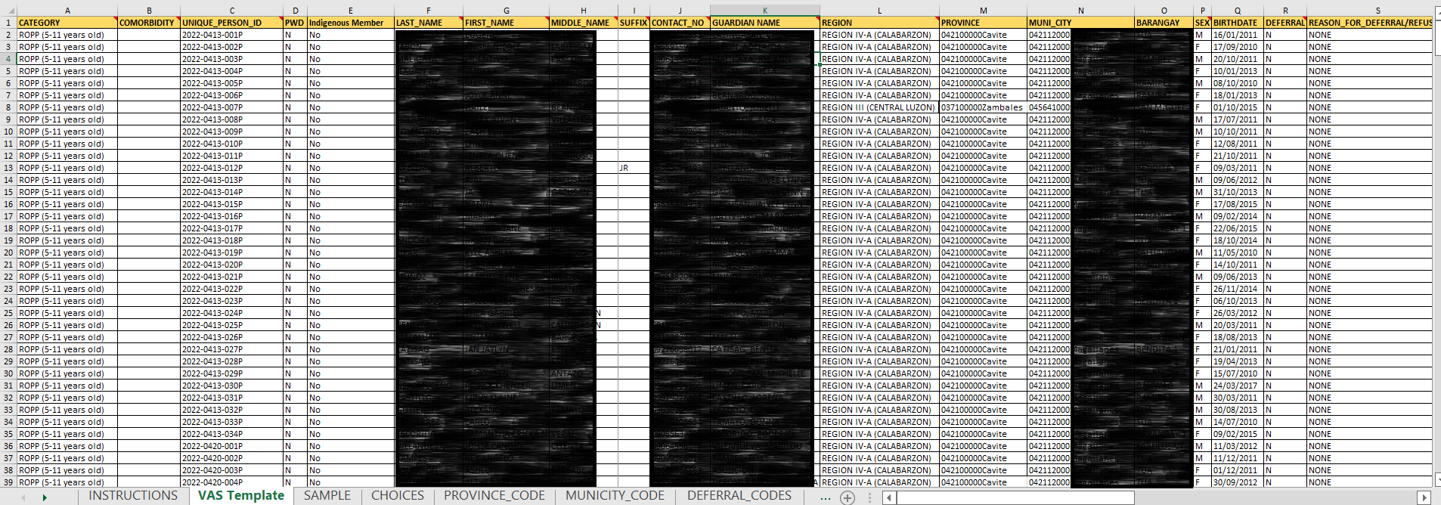
Task: Go to DEFERRAL_CODES sheet tab
Action: point(739,496)
